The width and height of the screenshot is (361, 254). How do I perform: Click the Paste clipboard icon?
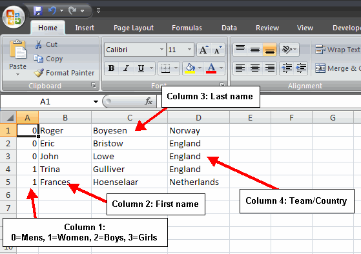point(17,49)
